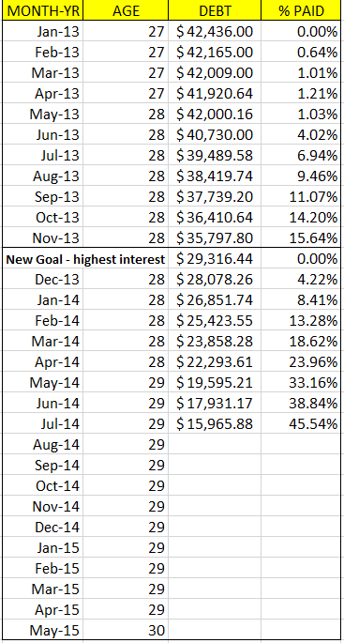Click the $42,436.00 debt cell

pos(215,32)
